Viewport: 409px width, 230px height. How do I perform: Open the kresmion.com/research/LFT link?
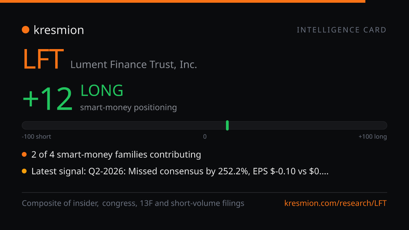[336, 203]
